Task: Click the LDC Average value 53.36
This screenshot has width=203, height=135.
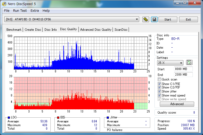Action: pyautogui.click(x=44, y=121)
